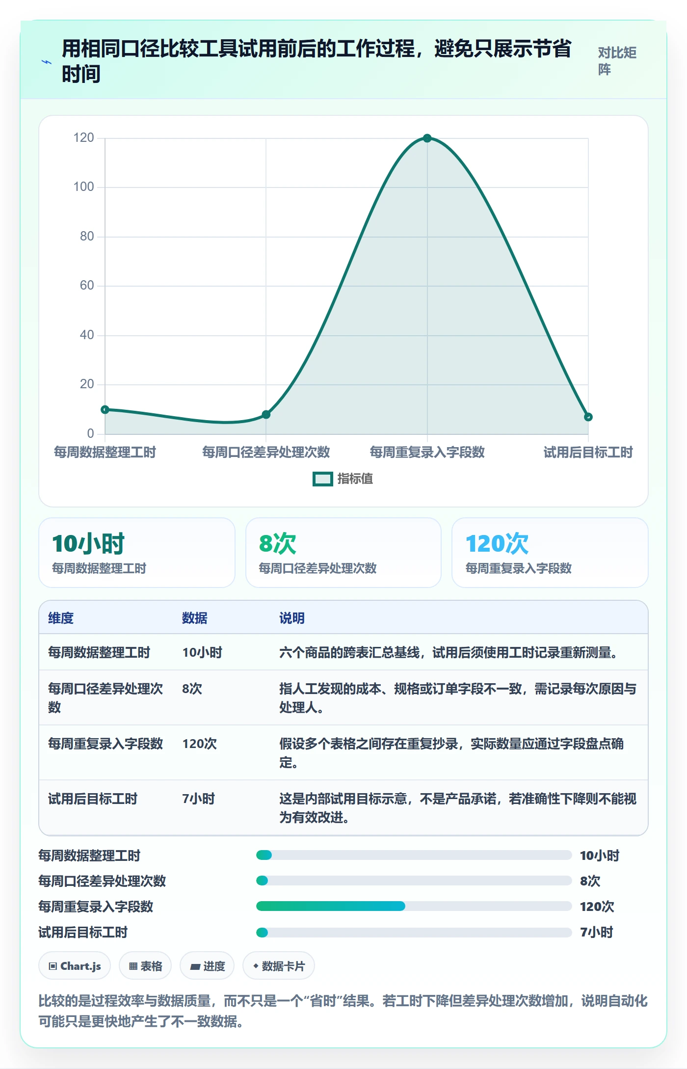This screenshot has width=687, height=1069.
Task: Click the table description starting with 这是内部试用目标示意
Action: click(458, 808)
